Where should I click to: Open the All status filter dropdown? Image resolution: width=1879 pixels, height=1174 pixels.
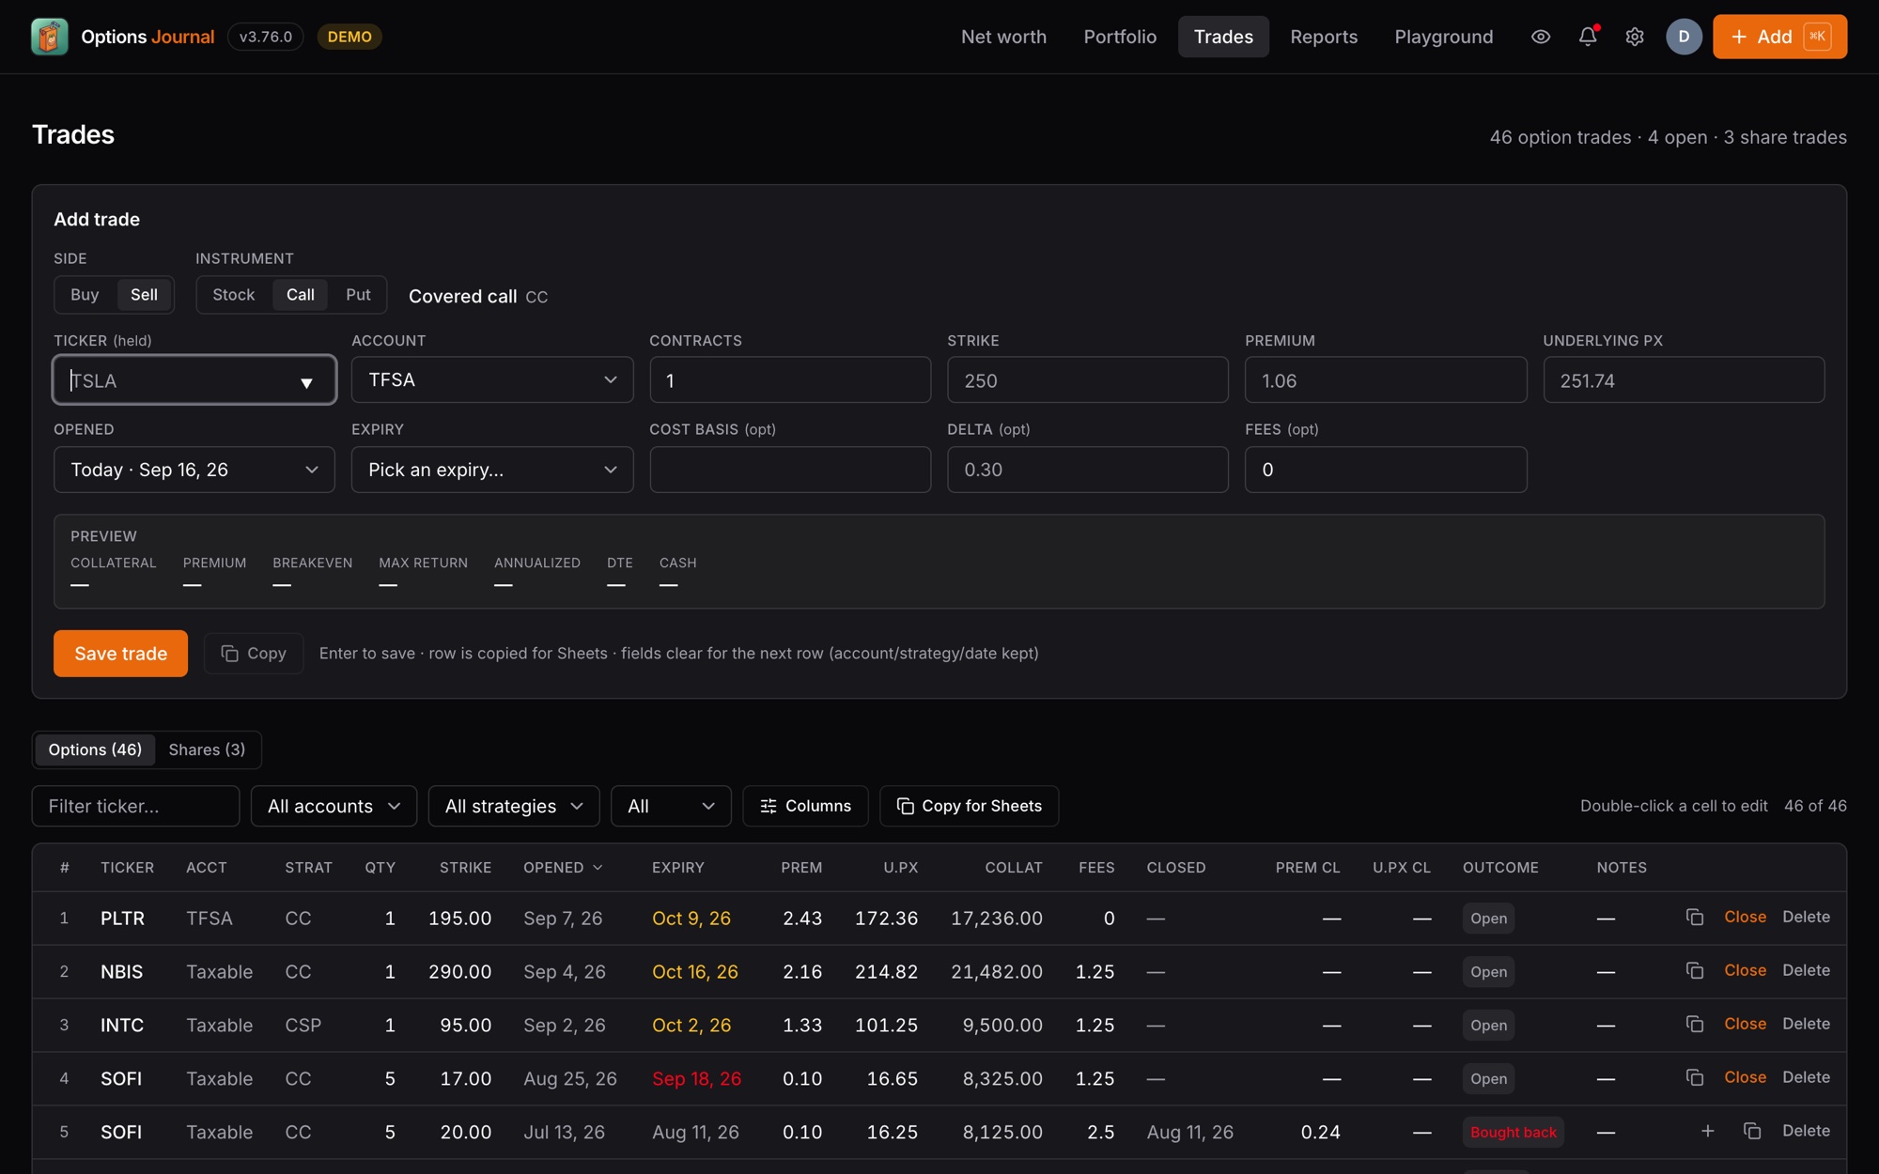click(x=671, y=806)
